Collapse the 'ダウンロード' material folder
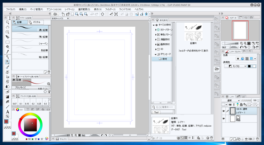The height and width of the screenshot is (145, 264). (x=156, y=54)
